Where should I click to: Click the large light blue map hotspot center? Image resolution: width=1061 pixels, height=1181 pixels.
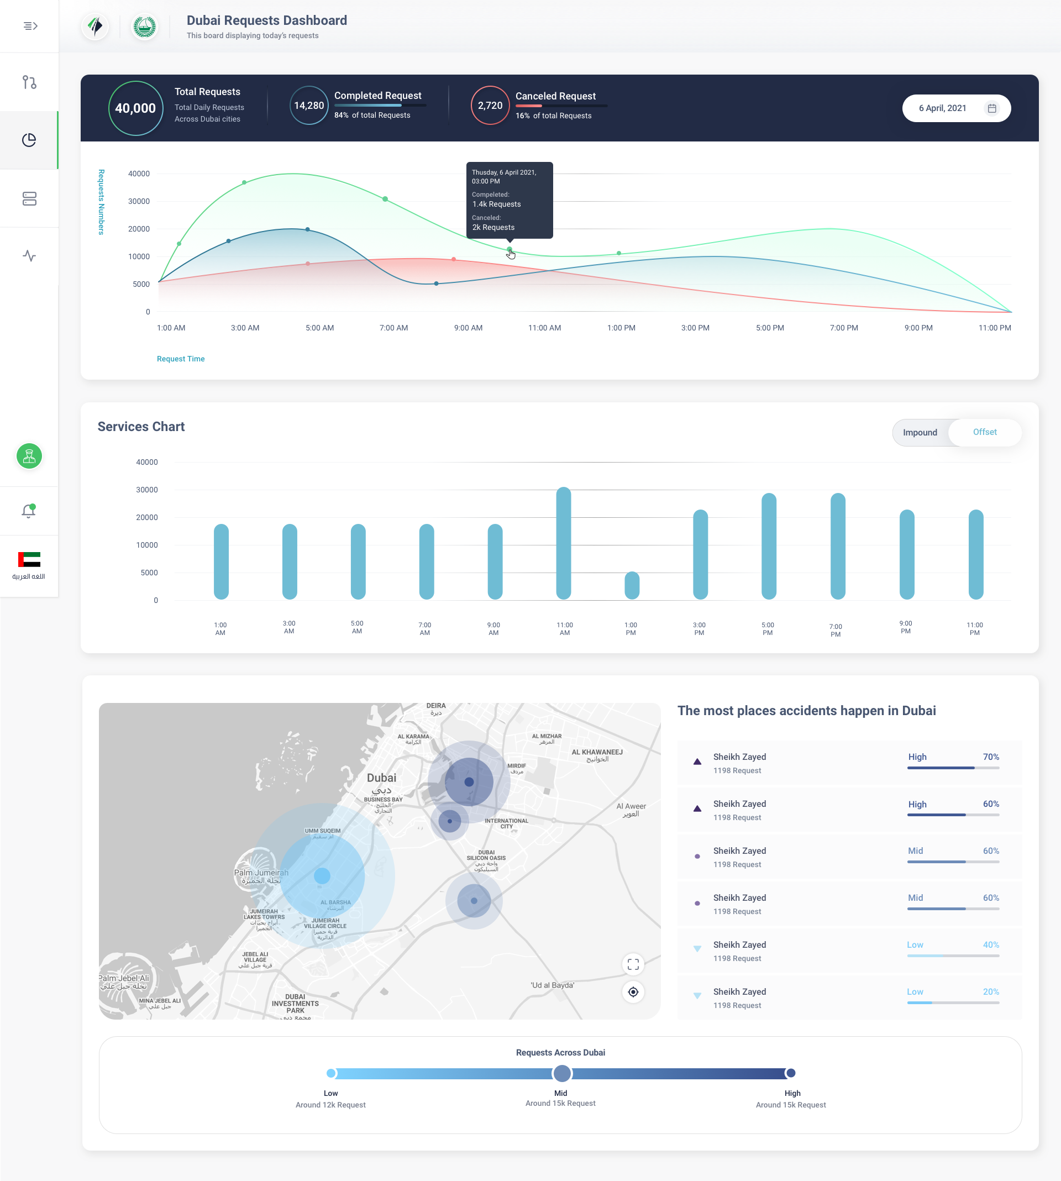[x=322, y=875]
